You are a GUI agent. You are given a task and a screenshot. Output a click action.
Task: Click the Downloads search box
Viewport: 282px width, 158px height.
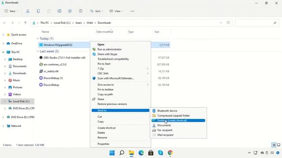257,23
